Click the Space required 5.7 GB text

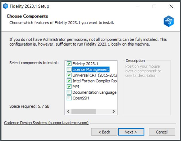[x=29, y=106]
